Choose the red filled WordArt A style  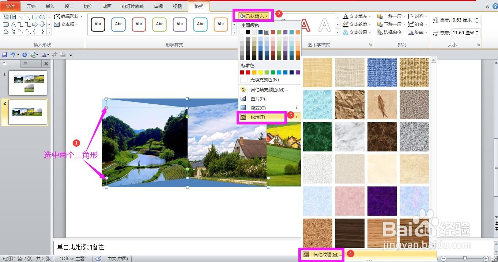305,25
